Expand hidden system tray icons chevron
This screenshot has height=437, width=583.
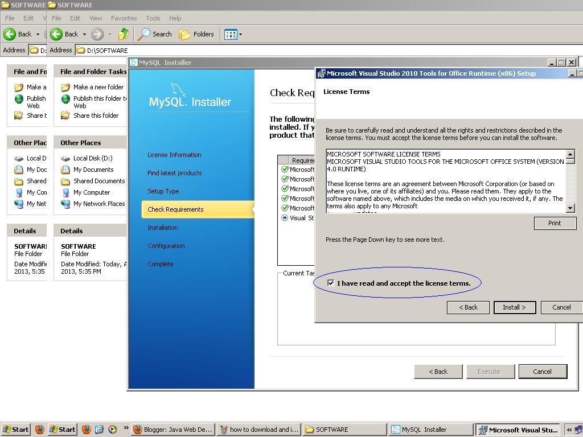[569, 430]
